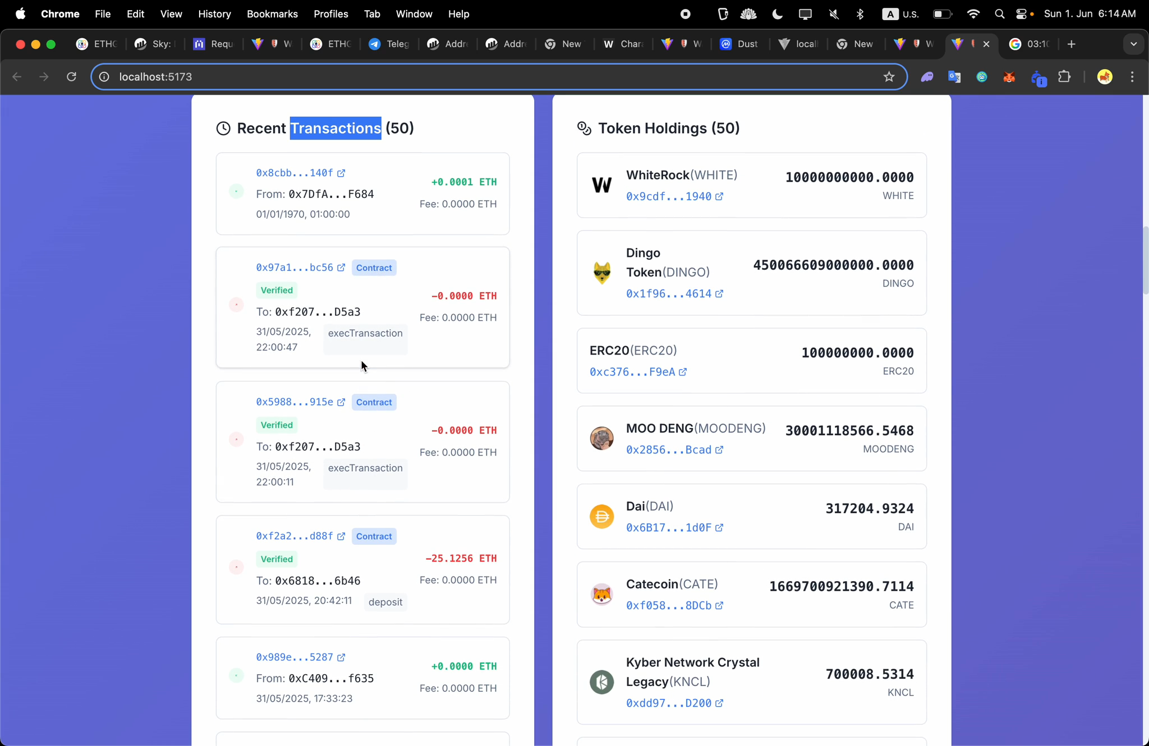Click the Kyber Network Crystal Legacy logo
The image size is (1149, 746).
point(602,682)
